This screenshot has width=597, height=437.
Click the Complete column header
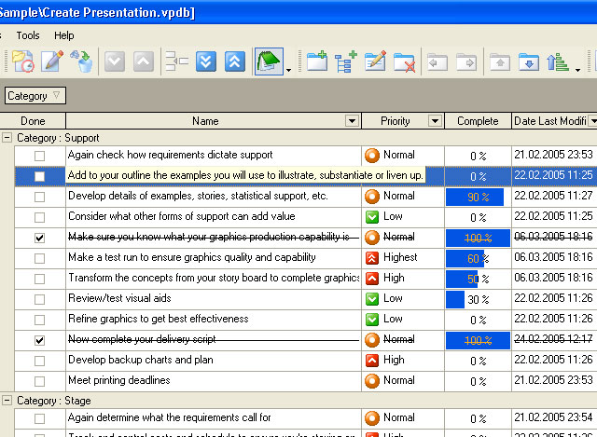pos(477,121)
